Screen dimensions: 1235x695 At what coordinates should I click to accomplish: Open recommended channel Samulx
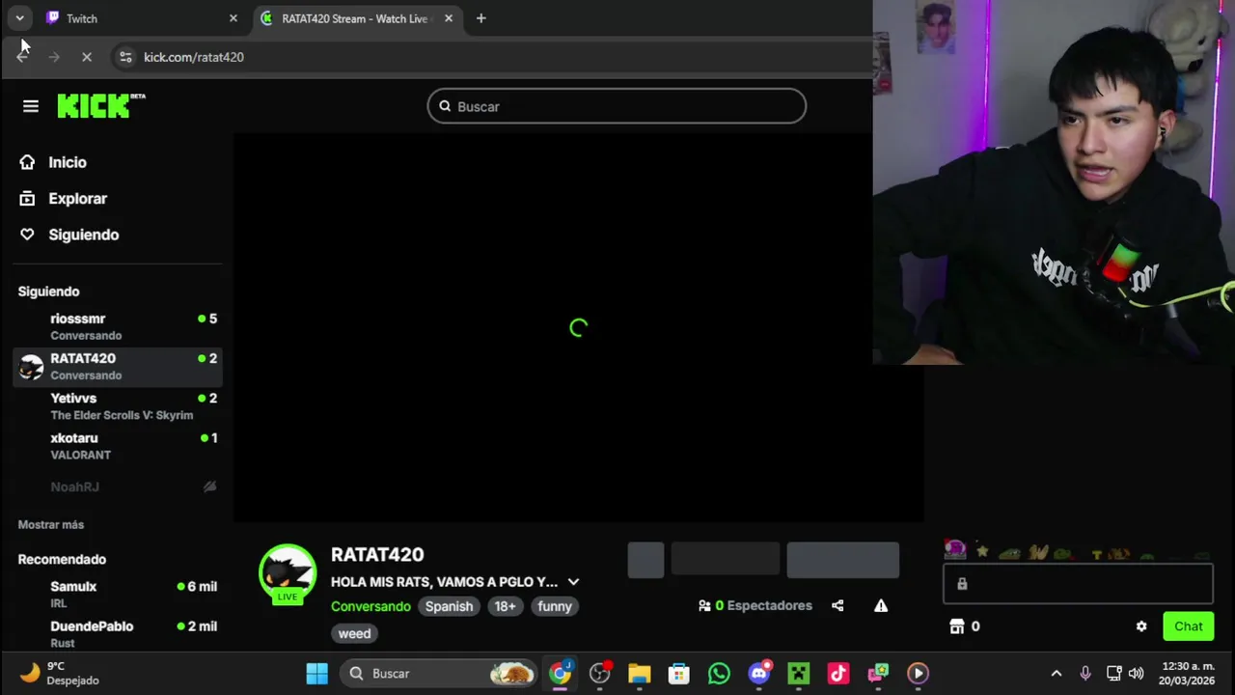[x=118, y=594]
